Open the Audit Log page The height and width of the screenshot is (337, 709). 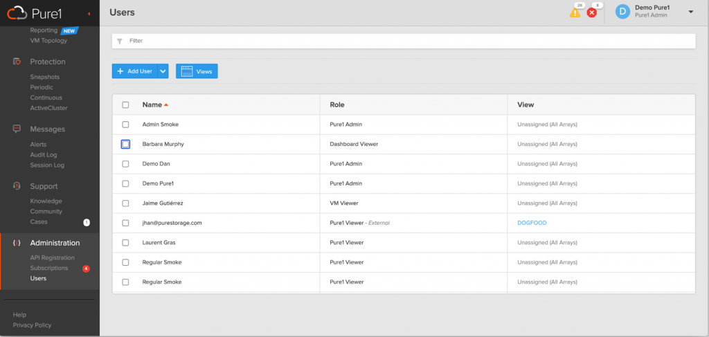pos(44,155)
